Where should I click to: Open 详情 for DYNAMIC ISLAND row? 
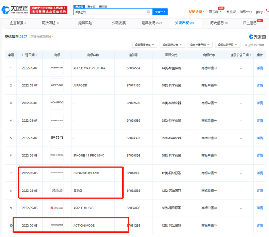[260, 173]
